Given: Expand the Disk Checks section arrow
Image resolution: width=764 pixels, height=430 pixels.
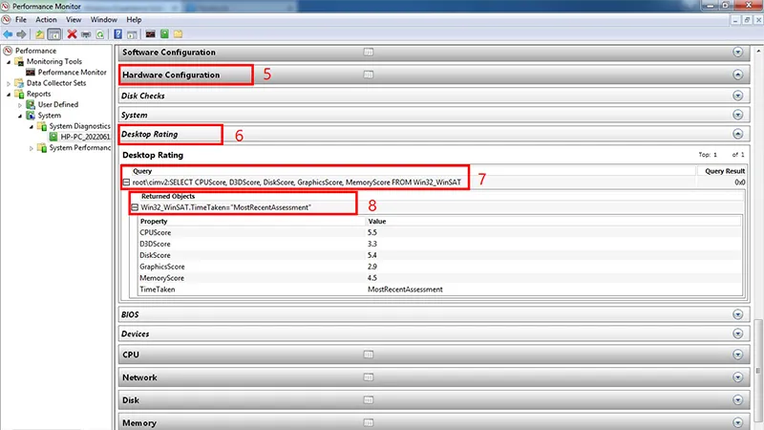Looking at the screenshot, I should (736, 96).
